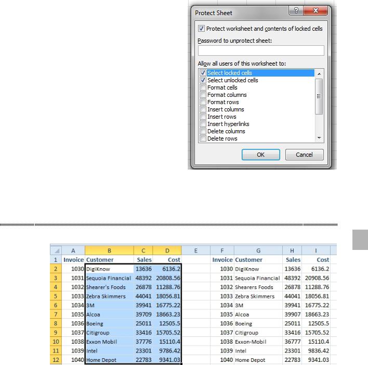Click permissions list scroll down arrow
The height and width of the screenshot is (365, 368).
319,138
